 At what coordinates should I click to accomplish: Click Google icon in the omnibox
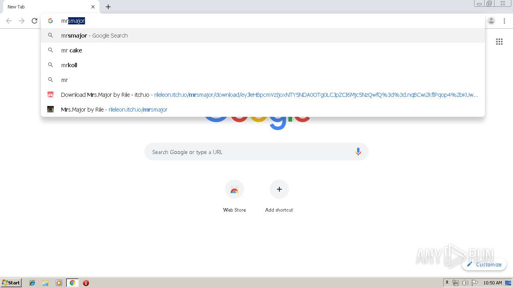pyautogui.click(x=50, y=21)
